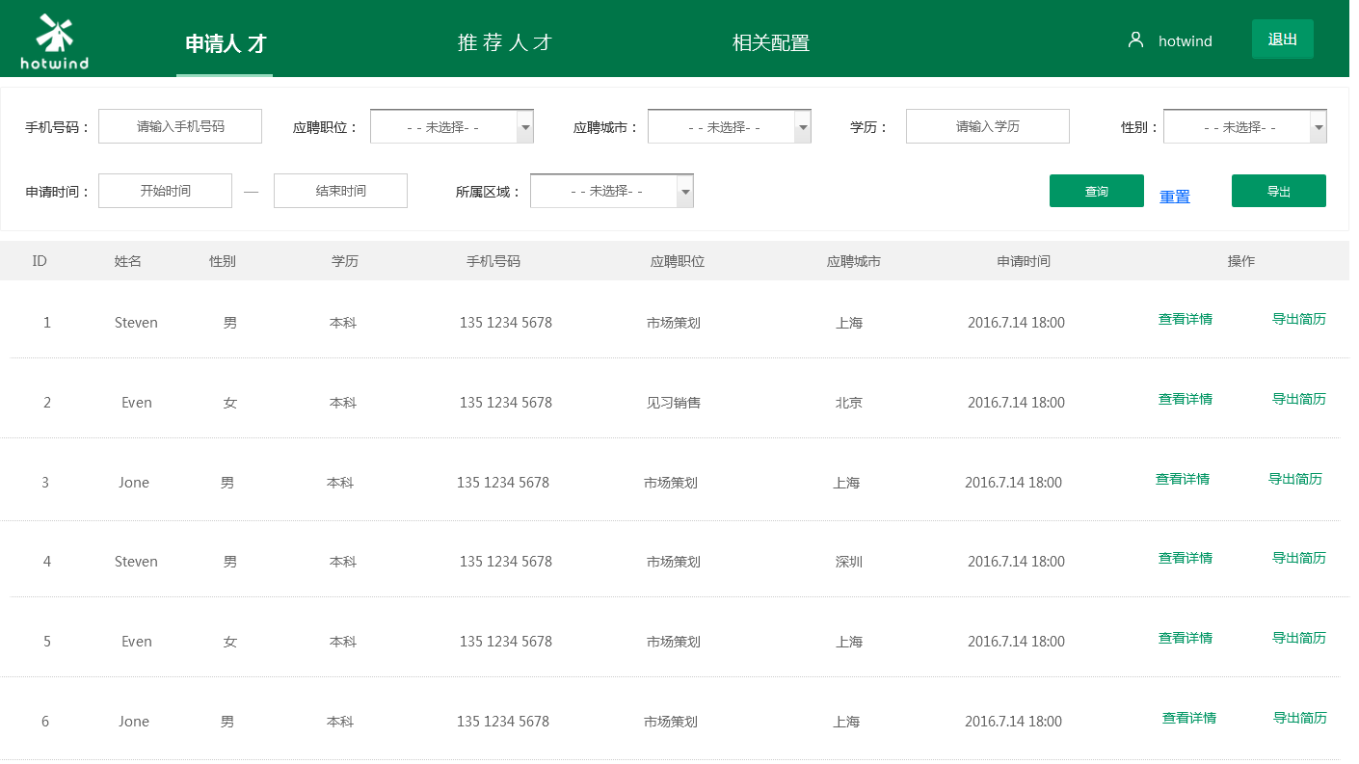The height and width of the screenshot is (764, 1359).
Task: Click the 见习销售 position cell
Action: point(674,403)
